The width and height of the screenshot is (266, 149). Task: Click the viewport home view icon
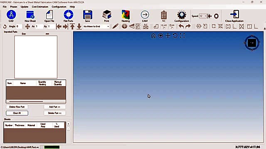(x=153, y=36)
